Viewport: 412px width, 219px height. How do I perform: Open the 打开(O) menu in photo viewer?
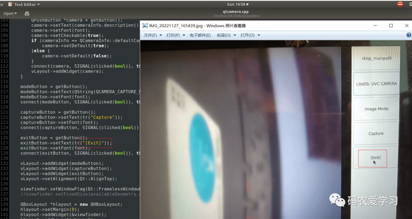point(248,35)
